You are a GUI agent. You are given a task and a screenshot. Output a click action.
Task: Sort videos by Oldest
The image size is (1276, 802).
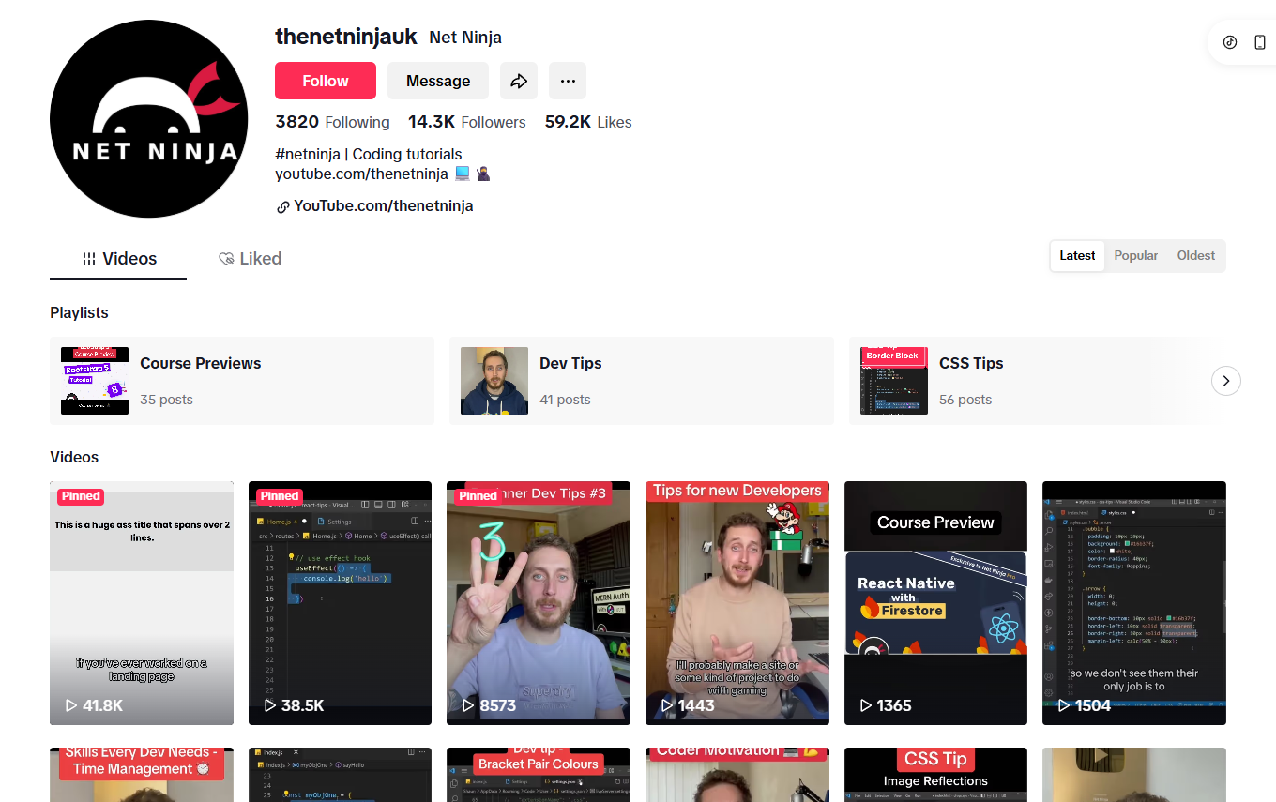tap(1195, 256)
